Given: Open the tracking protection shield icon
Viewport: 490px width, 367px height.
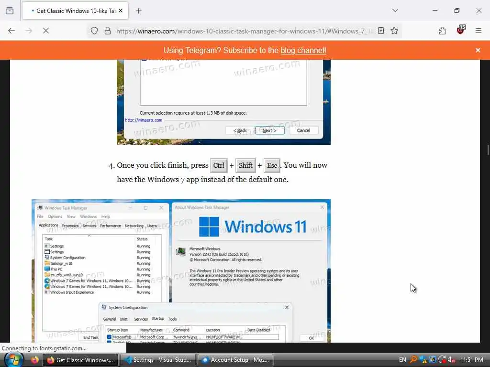Looking at the screenshot, I should (x=94, y=31).
